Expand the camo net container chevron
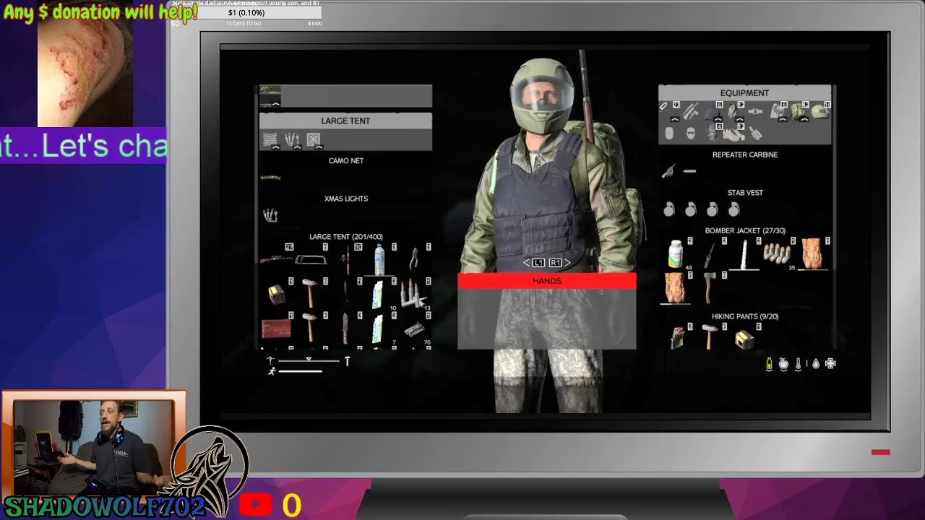Image resolution: width=925 pixels, height=520 pixels. click(x=275, y=147)
